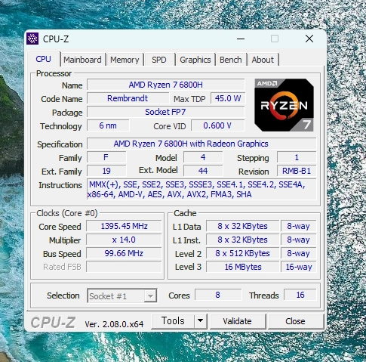Click the Ext. Family value 19

pos(106,171)
